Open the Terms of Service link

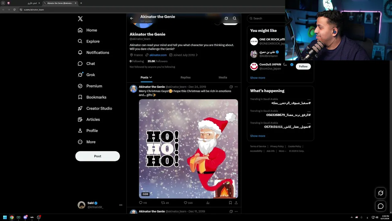(x=258, y=146)
